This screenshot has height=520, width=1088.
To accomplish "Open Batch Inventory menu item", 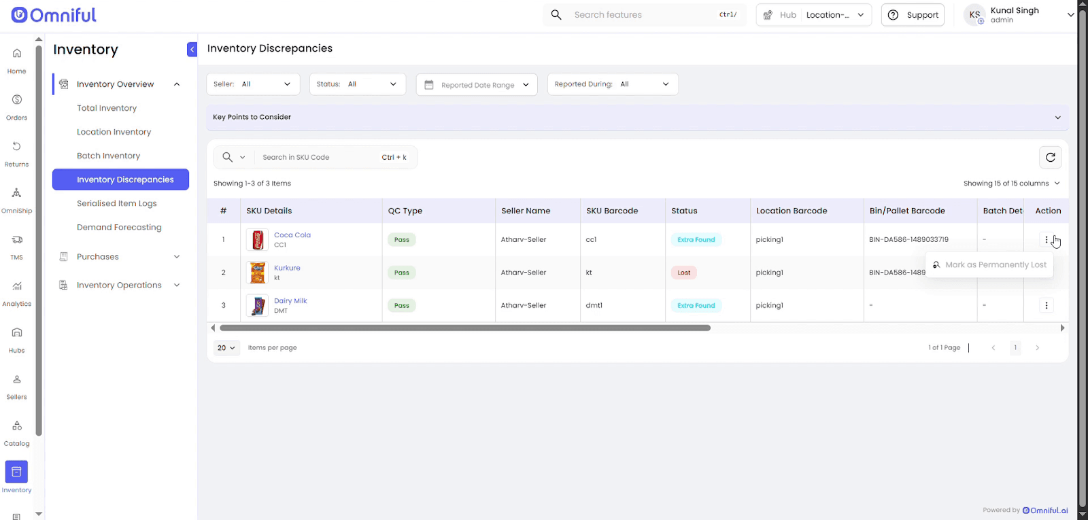I will pyautogui.click(x=108, y=156).
